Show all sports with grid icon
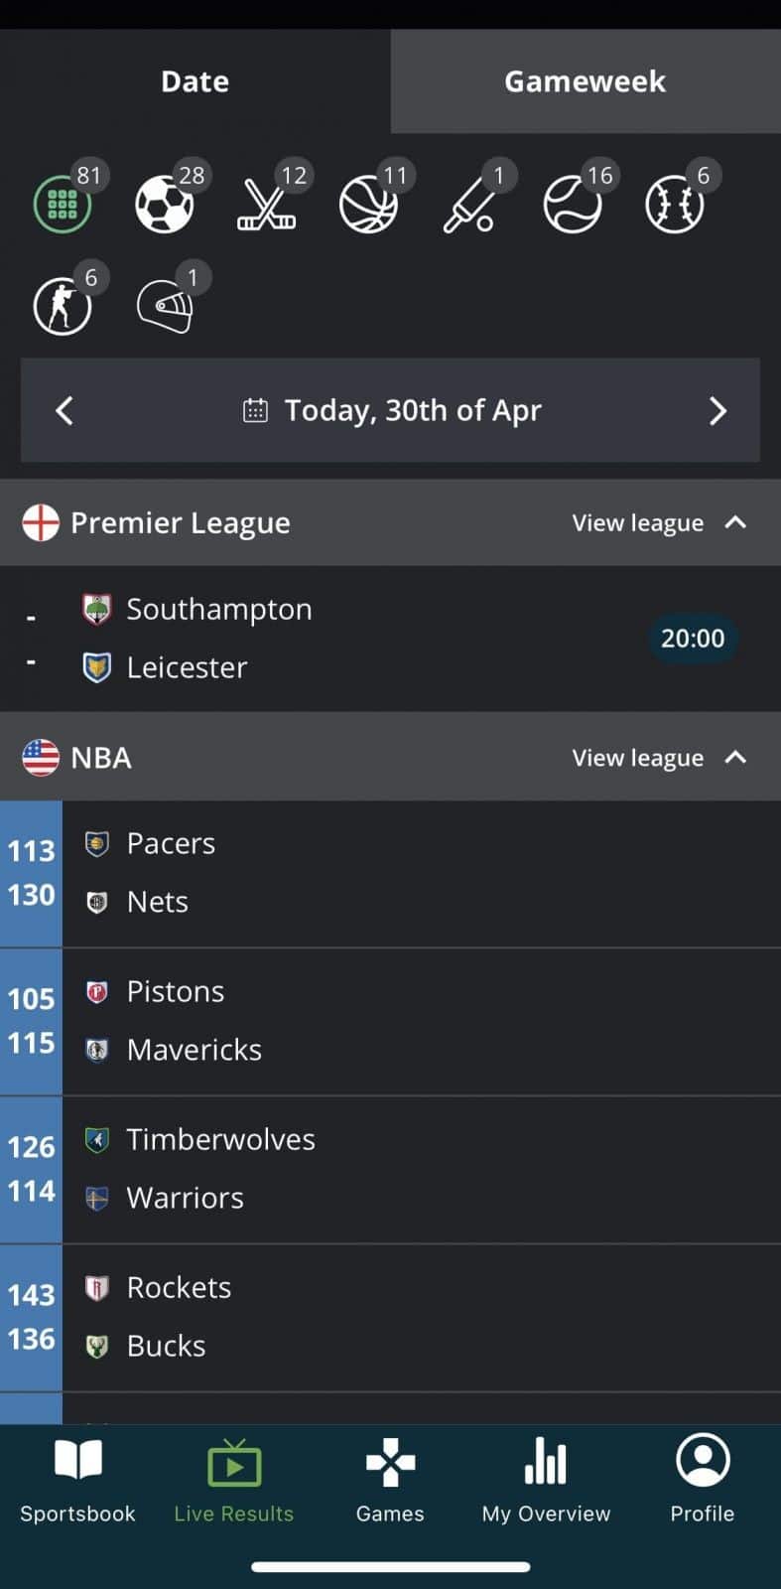The image size is (781, 1589). click(x=63, y=205)
